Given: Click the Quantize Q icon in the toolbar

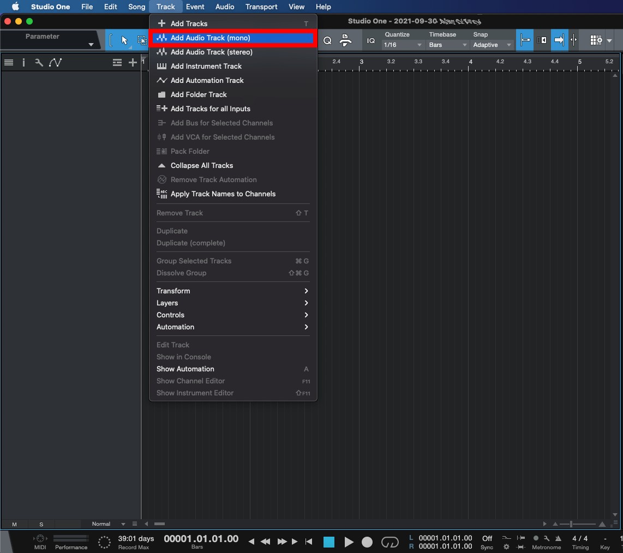Looking at the screenshot, I should tap(327, 40).
